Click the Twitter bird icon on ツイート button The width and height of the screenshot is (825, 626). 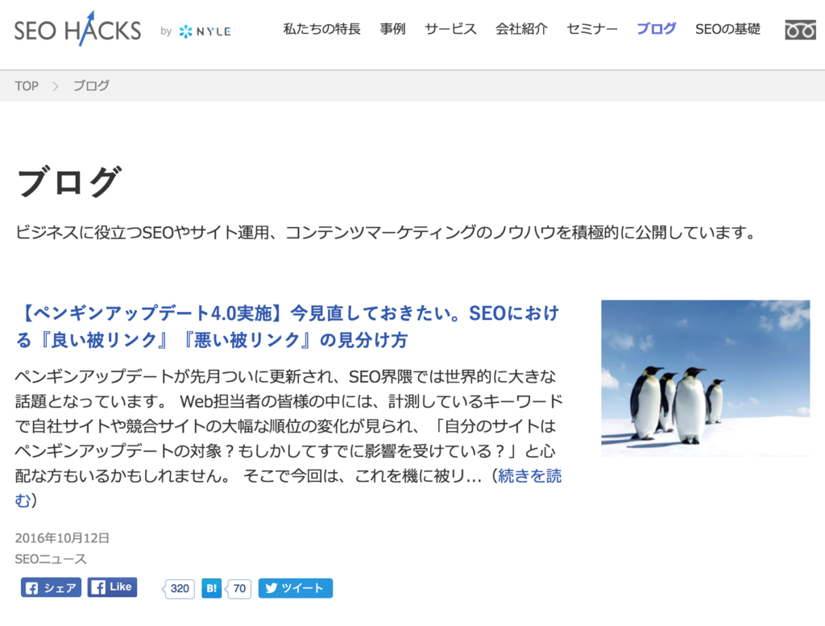[270, 588]
